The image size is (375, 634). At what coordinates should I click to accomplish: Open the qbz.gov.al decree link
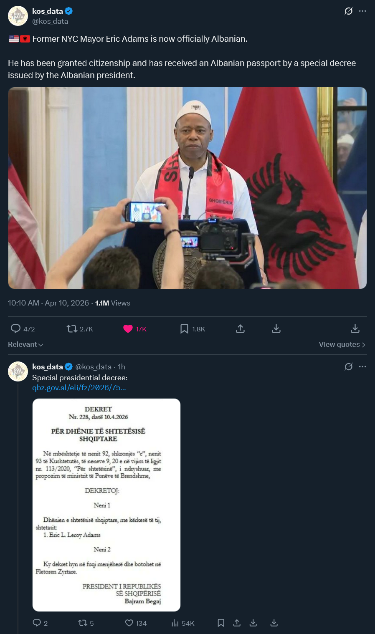click(x=79, y=388)
